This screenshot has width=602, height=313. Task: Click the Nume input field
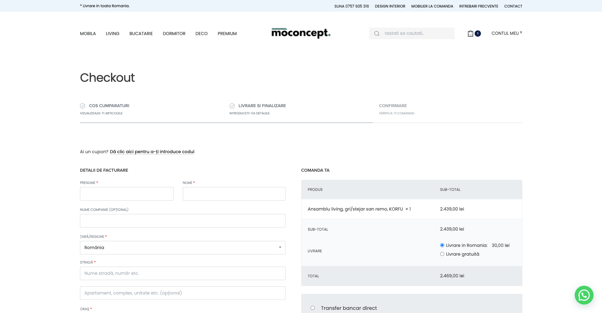234,194
